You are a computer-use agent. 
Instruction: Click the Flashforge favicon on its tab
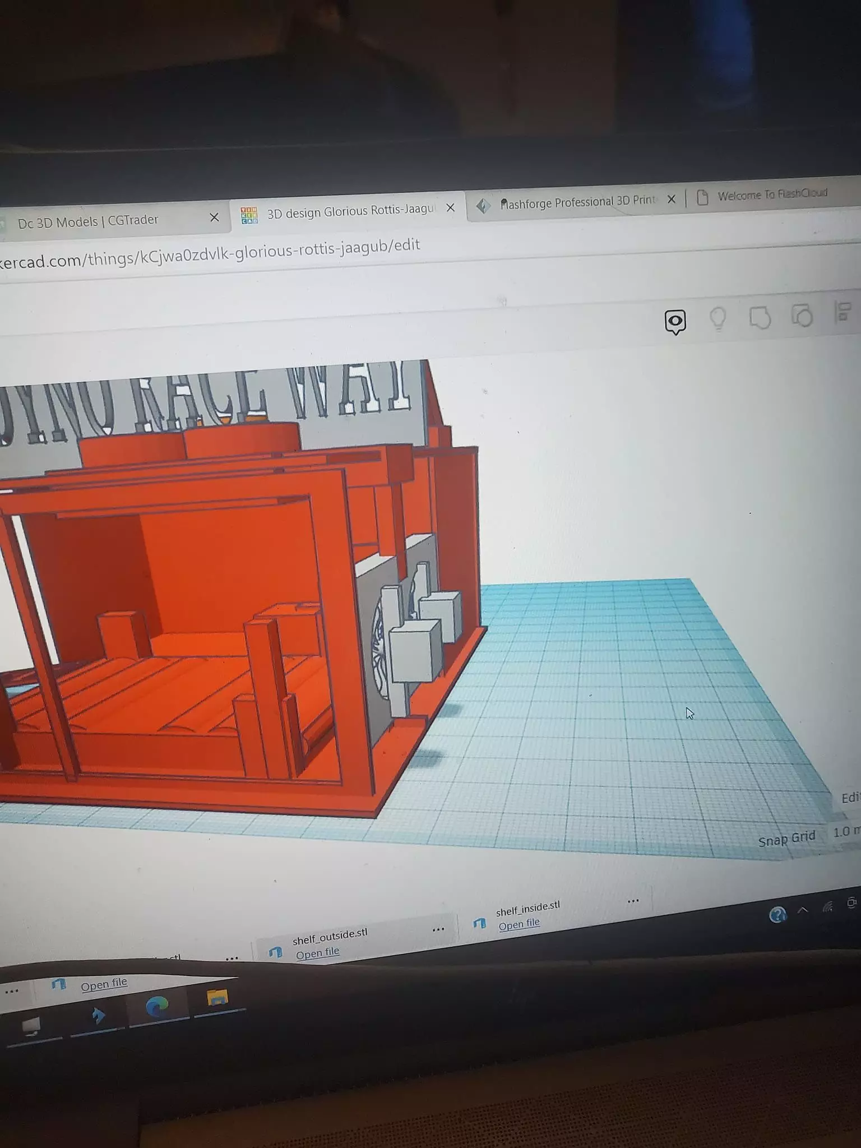tap(483, 206)
